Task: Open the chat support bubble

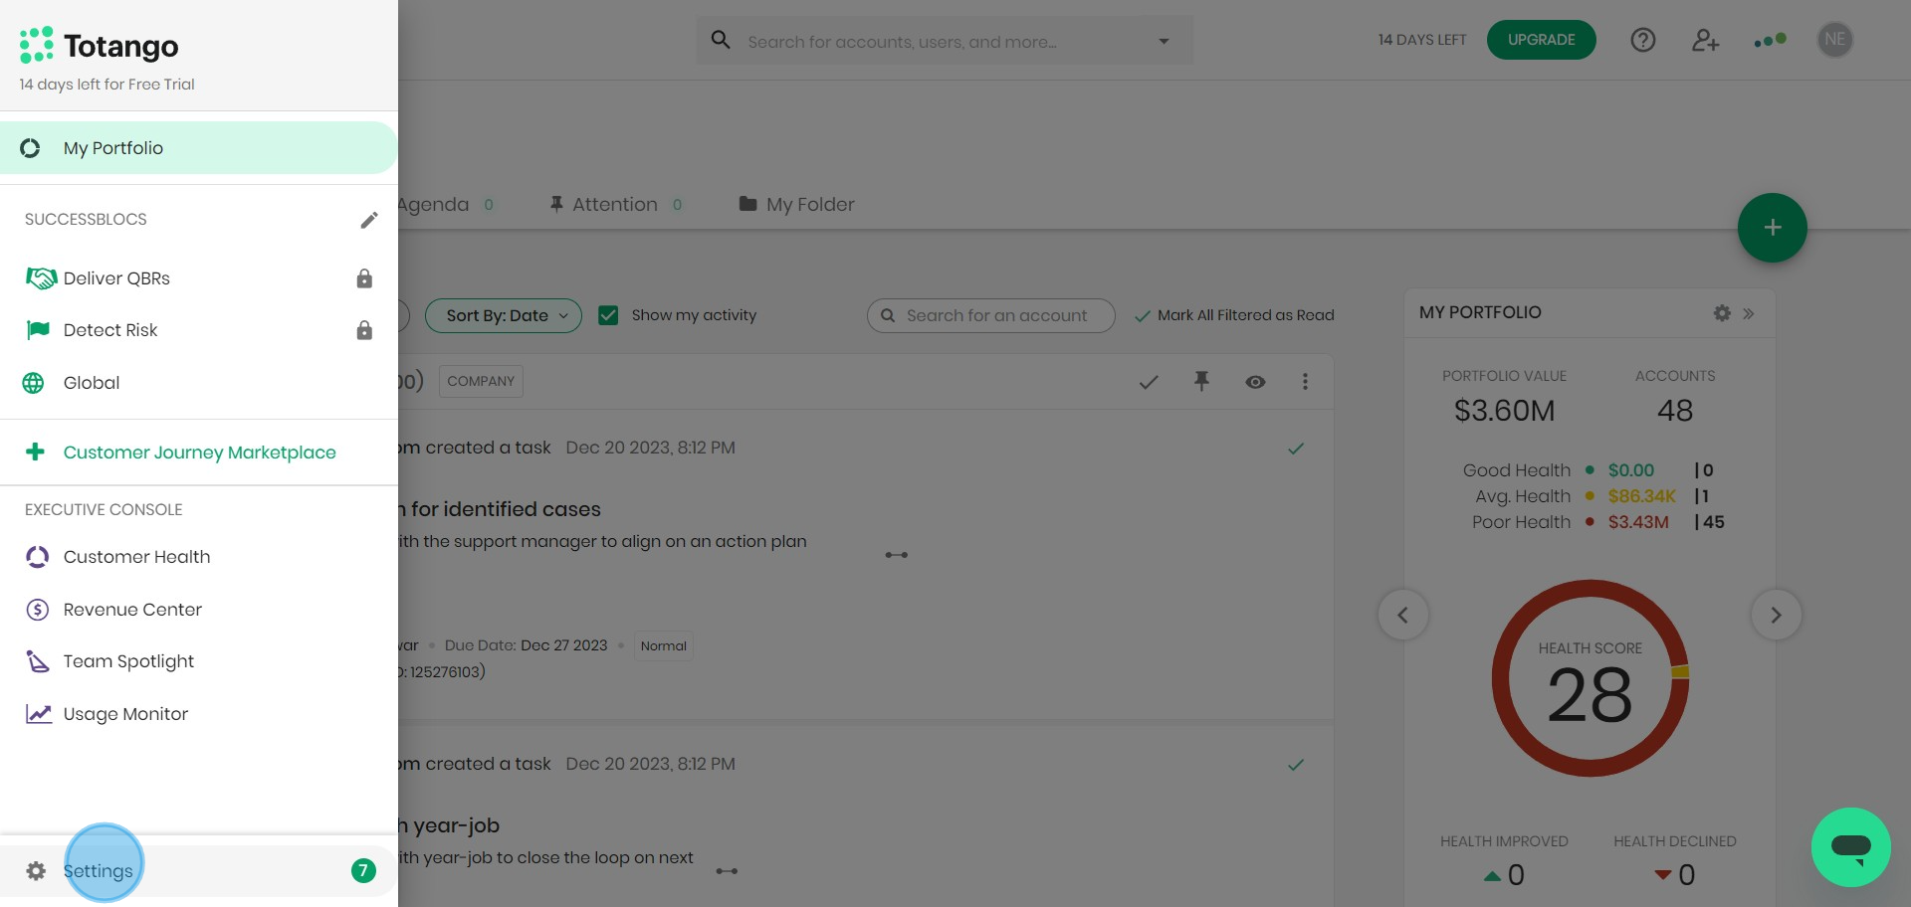Action: [x=1851, y=847]
